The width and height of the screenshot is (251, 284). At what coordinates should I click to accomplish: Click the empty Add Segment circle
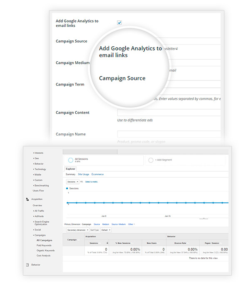point(151,160)
